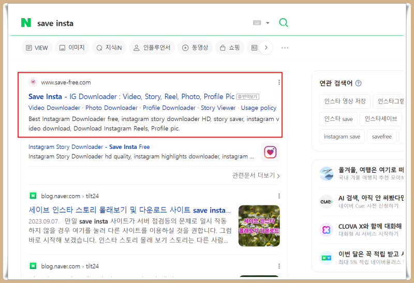The image size is (414, 283).
Task: Switch to the 이미지 tab
Action: [72, 48]
